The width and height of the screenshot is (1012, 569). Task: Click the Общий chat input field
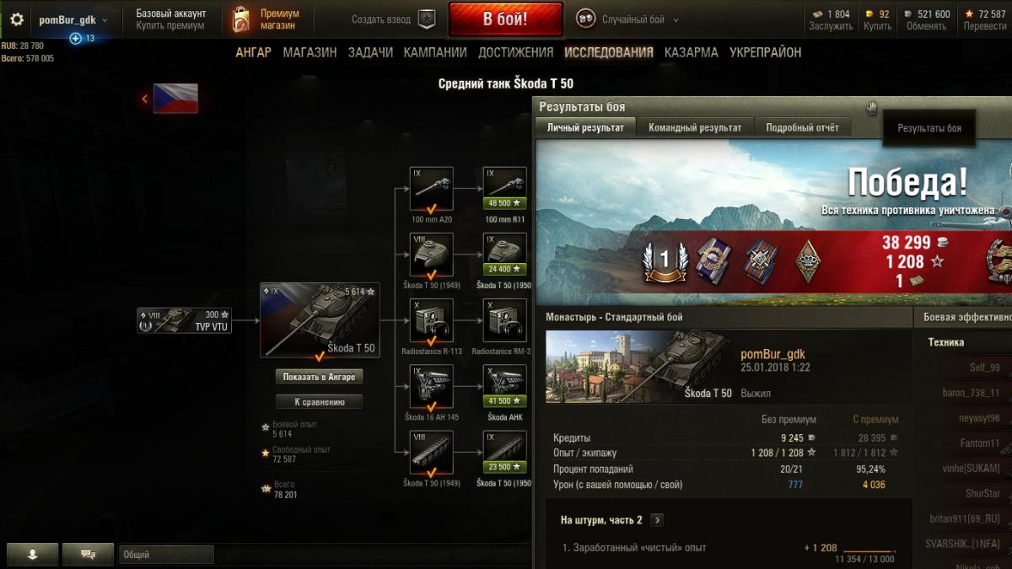click(166, 555)
